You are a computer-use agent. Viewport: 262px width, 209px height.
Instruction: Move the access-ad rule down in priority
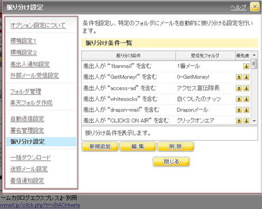point(246,88)
